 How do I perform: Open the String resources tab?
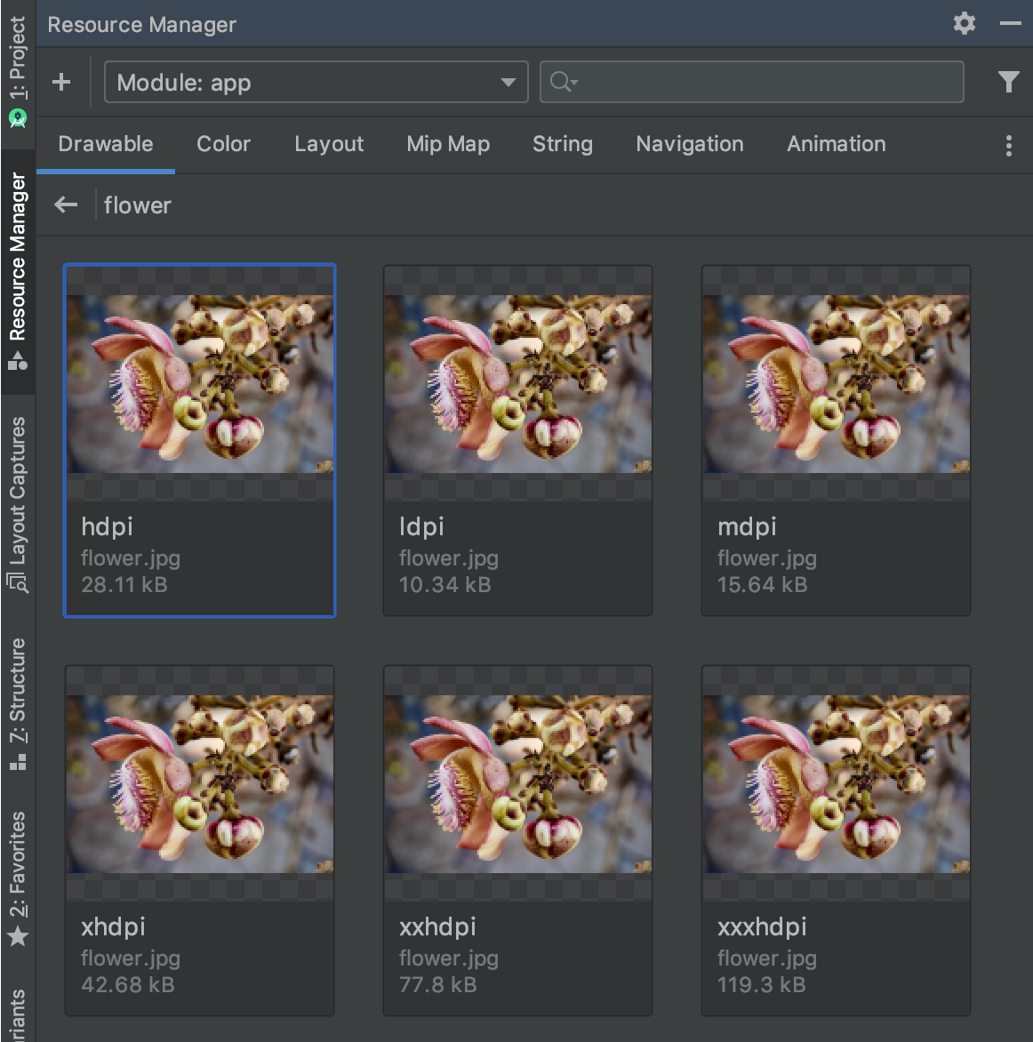coord(562,144)
